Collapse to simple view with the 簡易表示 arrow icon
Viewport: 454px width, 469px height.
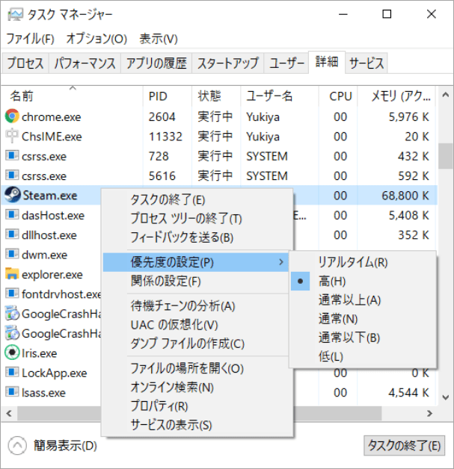17,446
